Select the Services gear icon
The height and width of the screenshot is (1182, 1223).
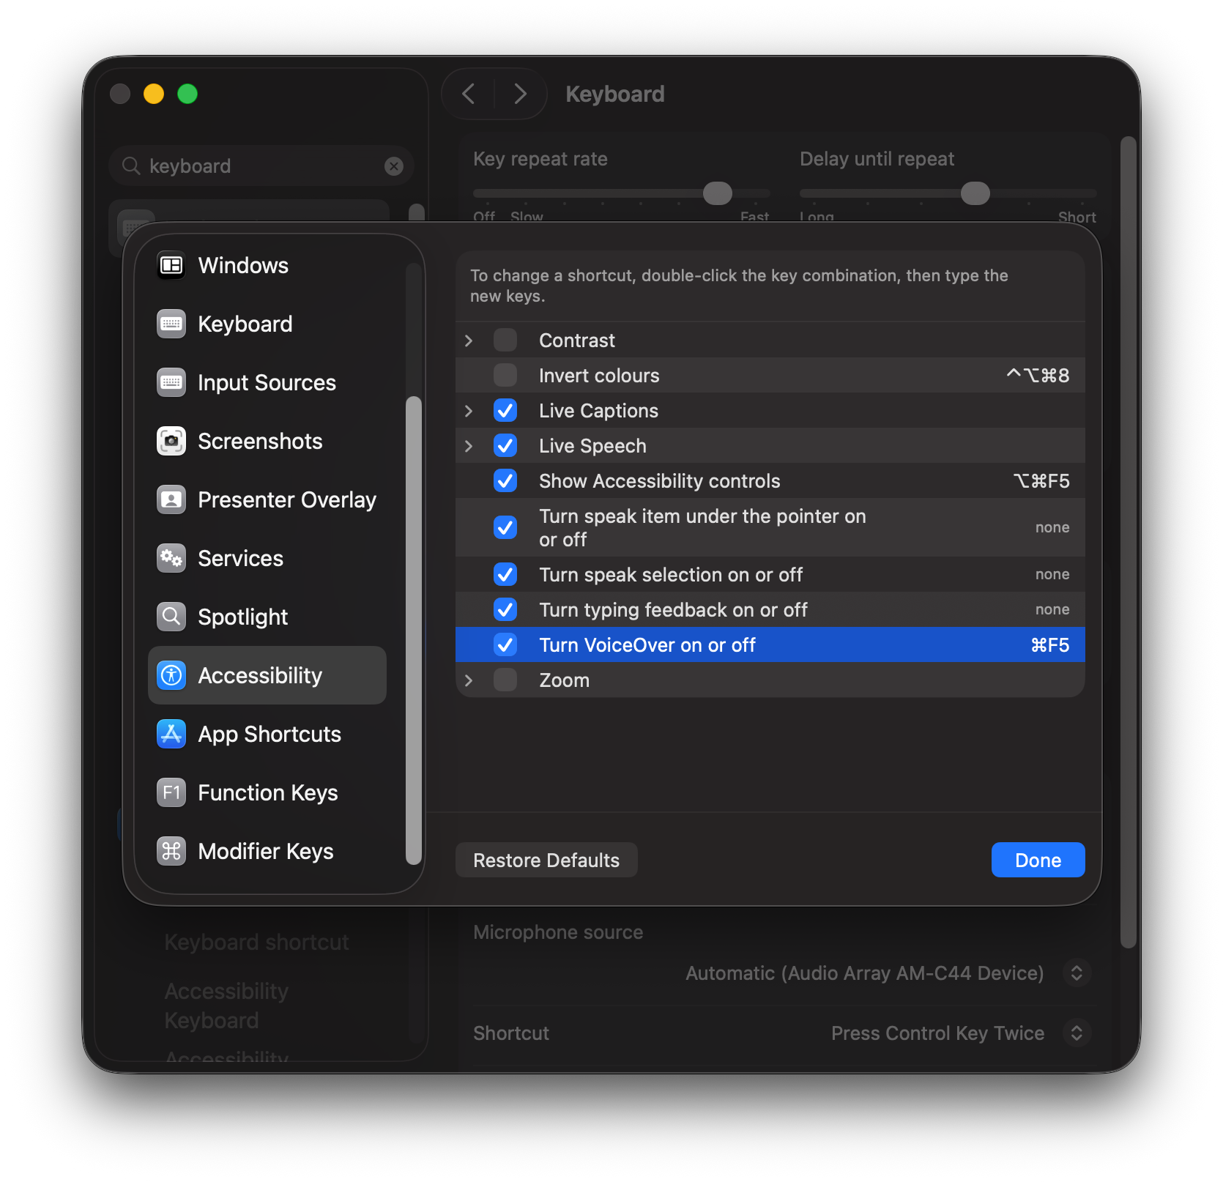171,558
